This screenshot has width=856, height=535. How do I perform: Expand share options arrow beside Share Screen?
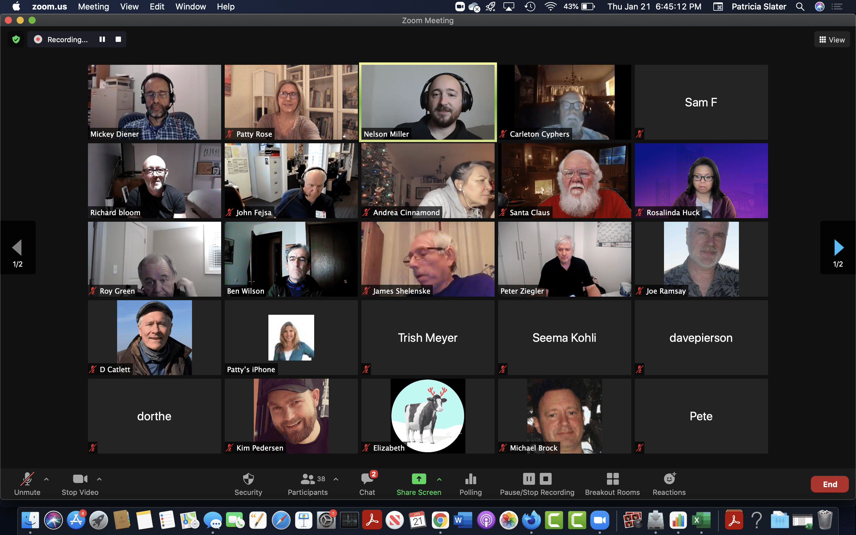pyautogui.click(x=439, y=479)
